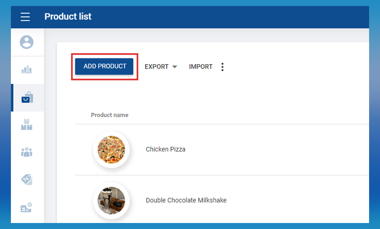Select the Chicken Pizza product name
The width and height of the screenshot is (380, 229).
click(x=165, y=149)
